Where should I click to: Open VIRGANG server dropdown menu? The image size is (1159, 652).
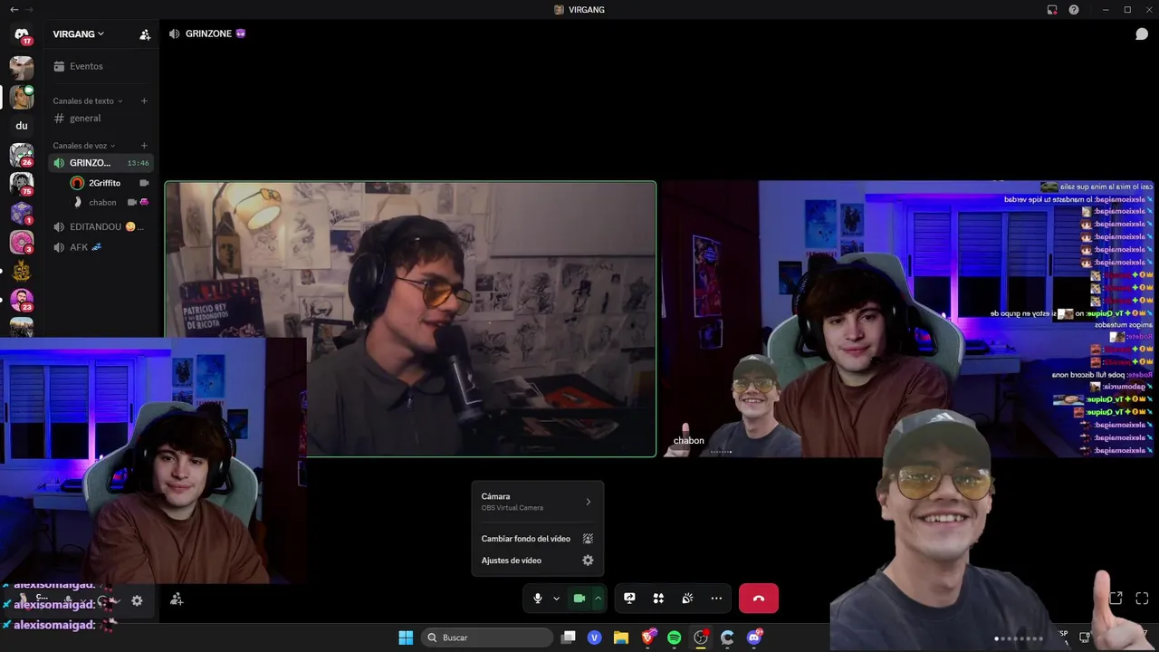tap(78, 34)
